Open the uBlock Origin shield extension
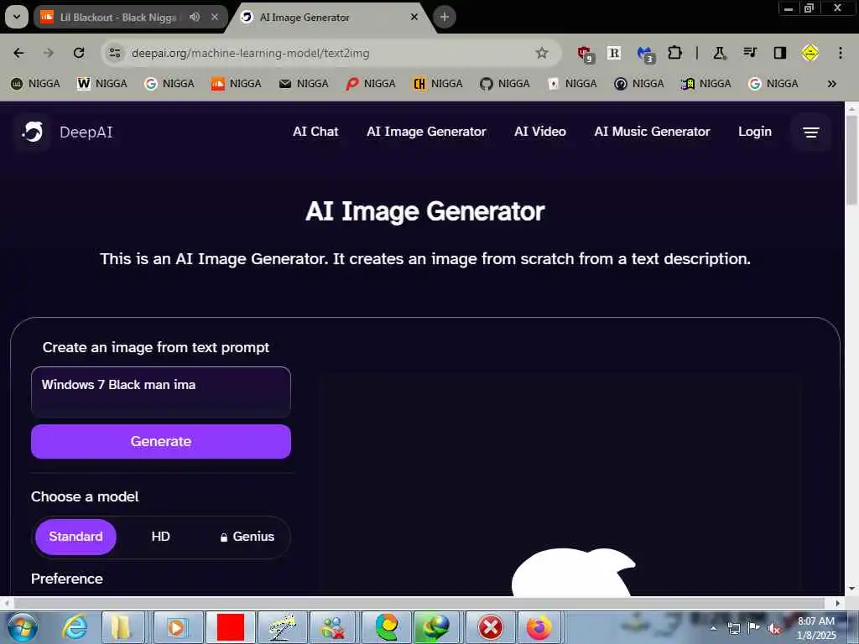859x644 pixels. pyautogui.click(x=585, y=54)
